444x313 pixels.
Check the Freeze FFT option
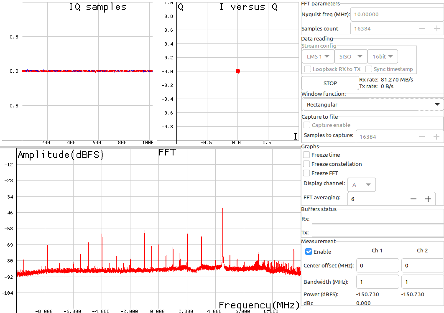point(307,173)
